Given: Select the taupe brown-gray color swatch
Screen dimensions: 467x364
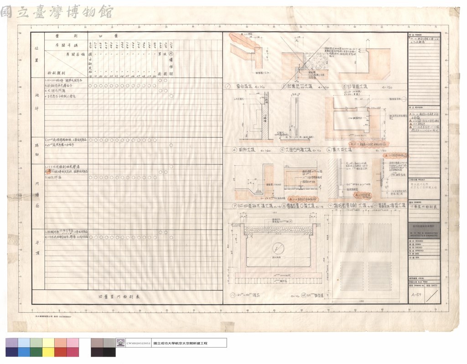Looking at the screenshot, I should (97, 343).
